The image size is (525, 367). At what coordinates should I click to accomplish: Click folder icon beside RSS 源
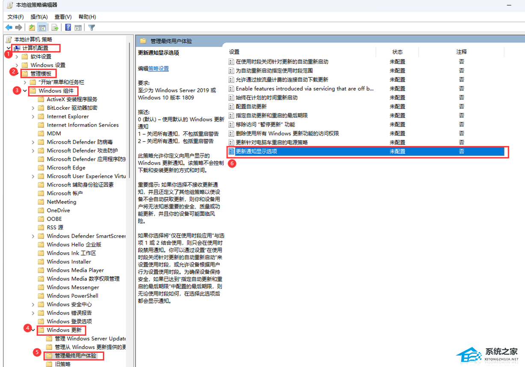(x=41, y=227)
